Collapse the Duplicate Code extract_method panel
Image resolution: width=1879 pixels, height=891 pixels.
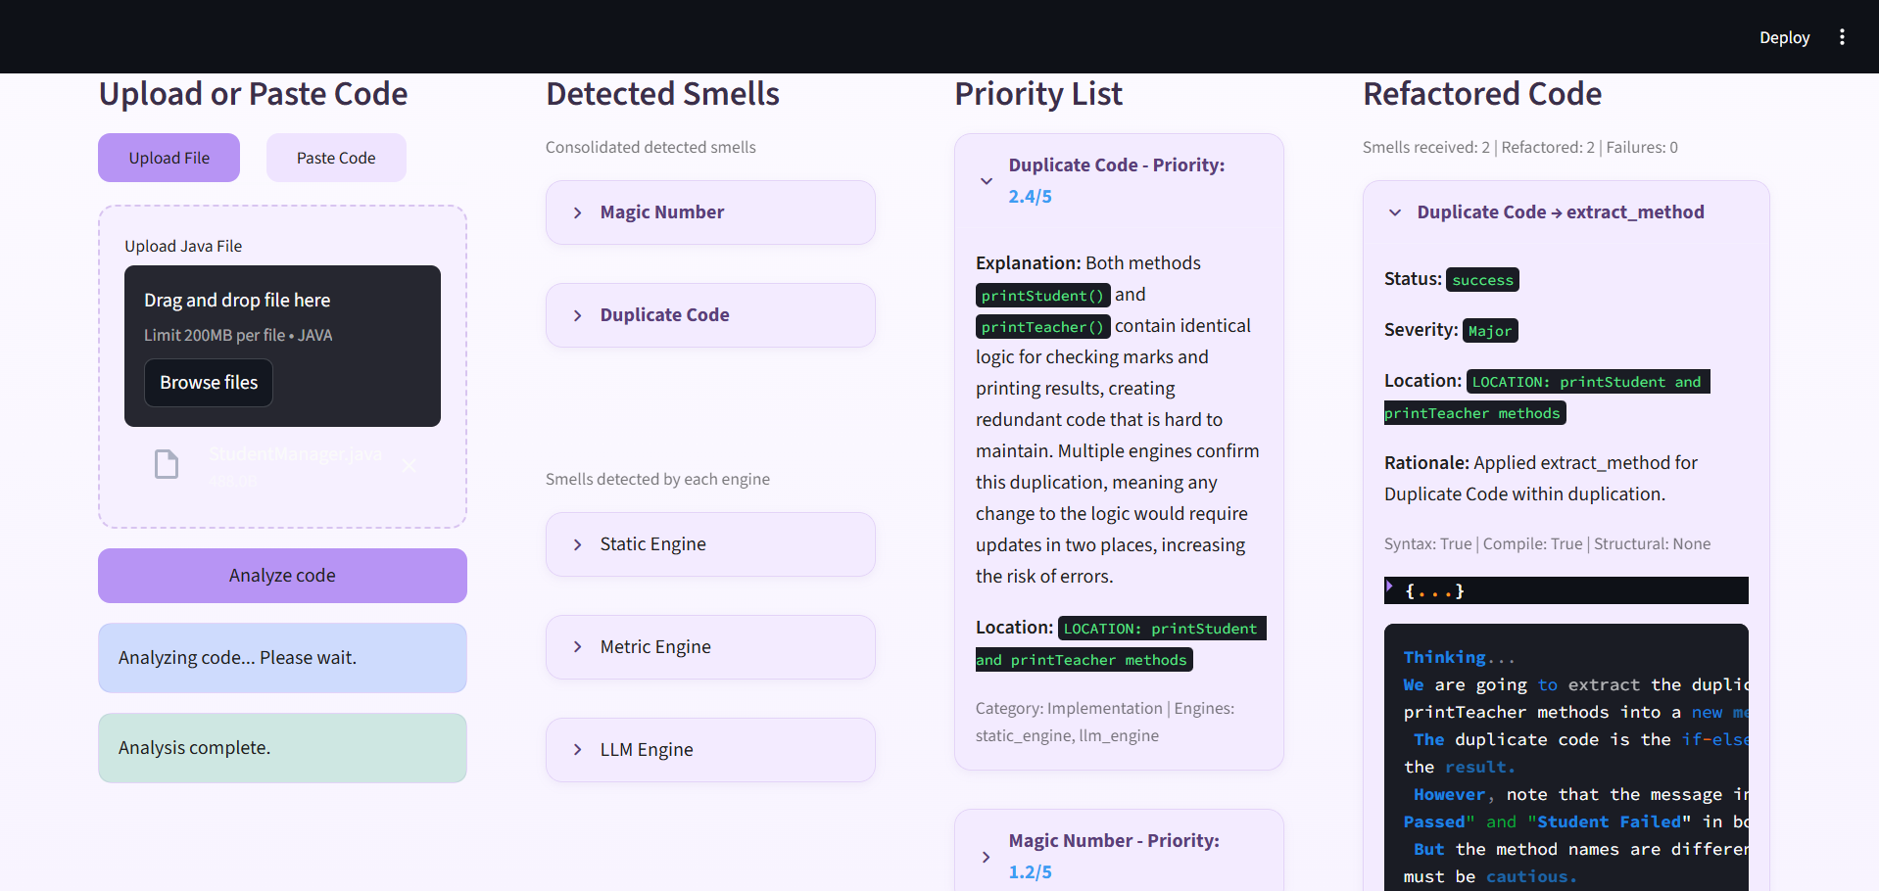point(1394,212)
